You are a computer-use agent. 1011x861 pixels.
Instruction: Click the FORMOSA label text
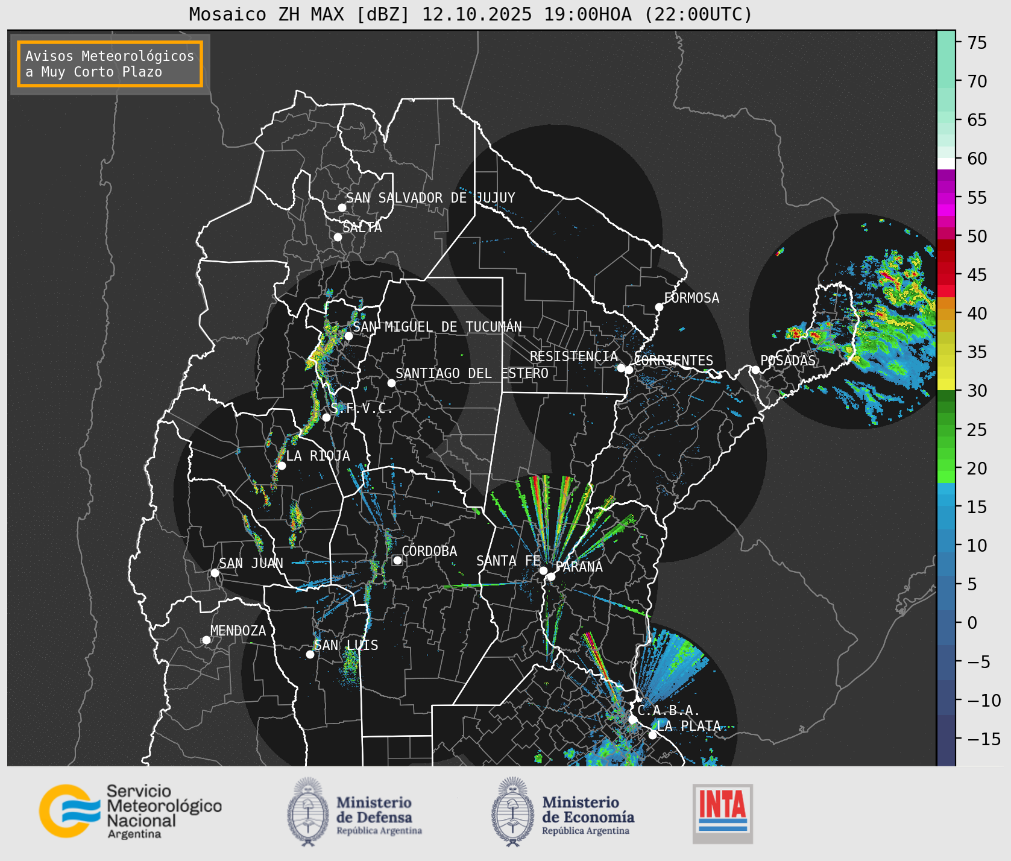(x=691, y=298)
